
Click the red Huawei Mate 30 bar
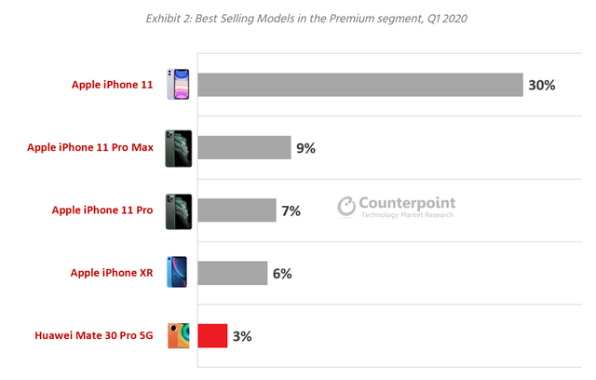coord(212,335)
